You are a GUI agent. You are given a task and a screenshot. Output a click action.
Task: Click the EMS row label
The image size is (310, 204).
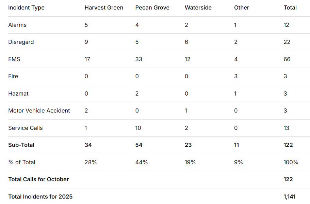(x=14, y=59)
